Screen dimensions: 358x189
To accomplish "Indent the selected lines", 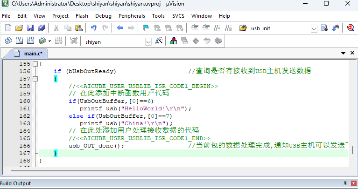I will tap(195, 28).
